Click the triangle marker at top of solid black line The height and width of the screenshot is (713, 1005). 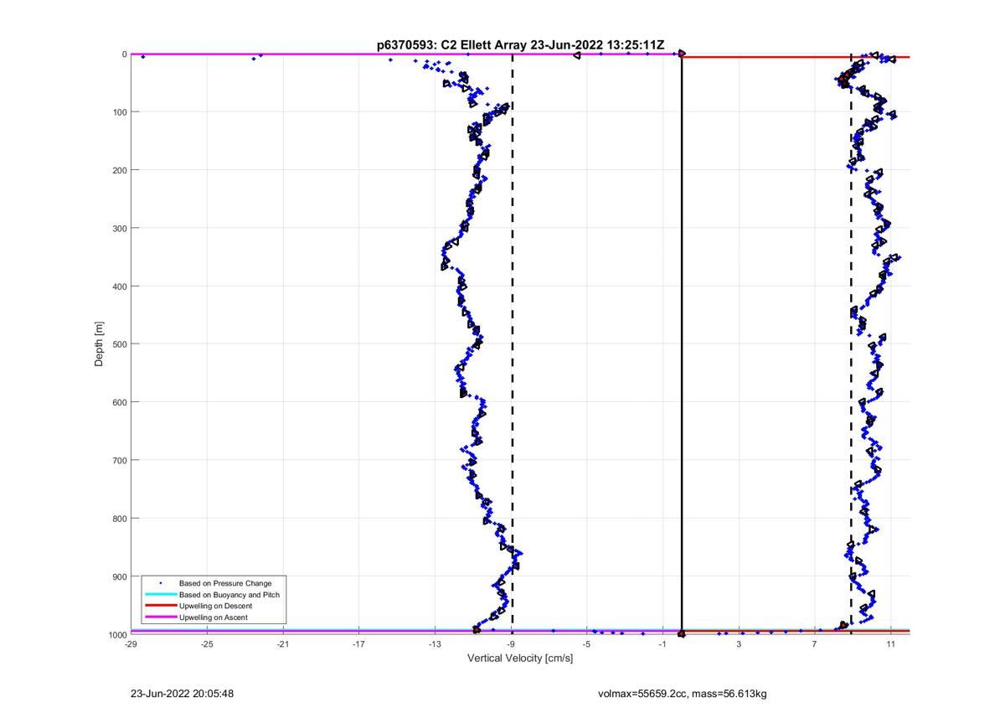coord(682,54)
